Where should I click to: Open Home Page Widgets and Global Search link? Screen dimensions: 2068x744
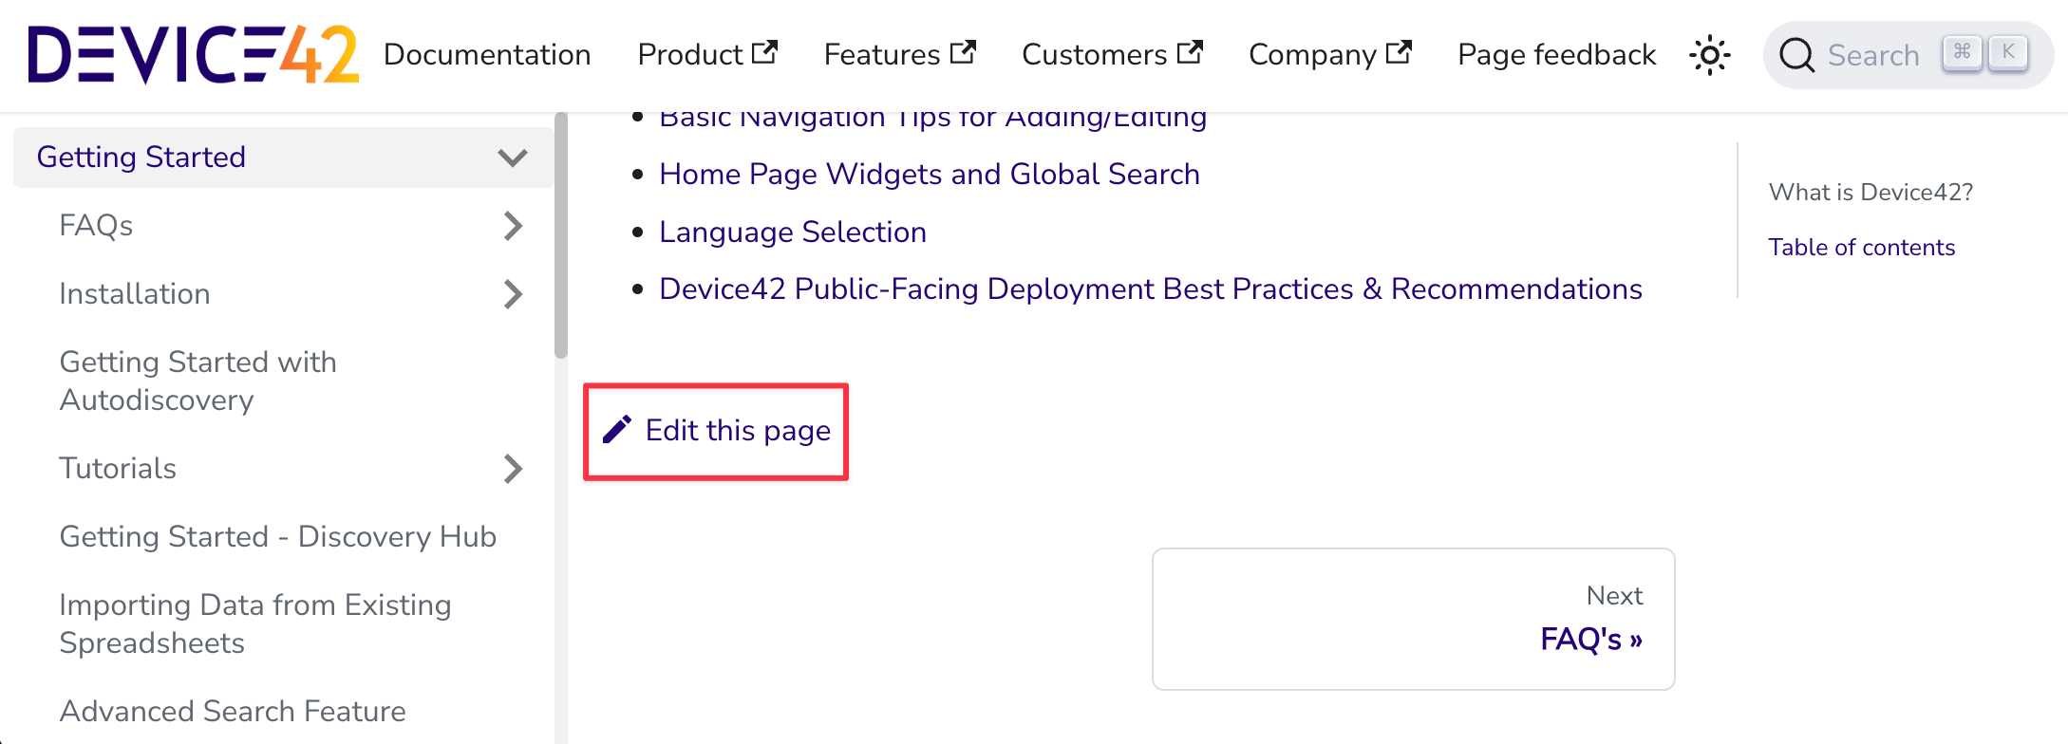point(929,175)
